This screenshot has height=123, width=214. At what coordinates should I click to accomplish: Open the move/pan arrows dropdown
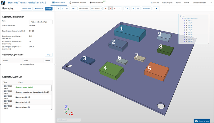74,8
